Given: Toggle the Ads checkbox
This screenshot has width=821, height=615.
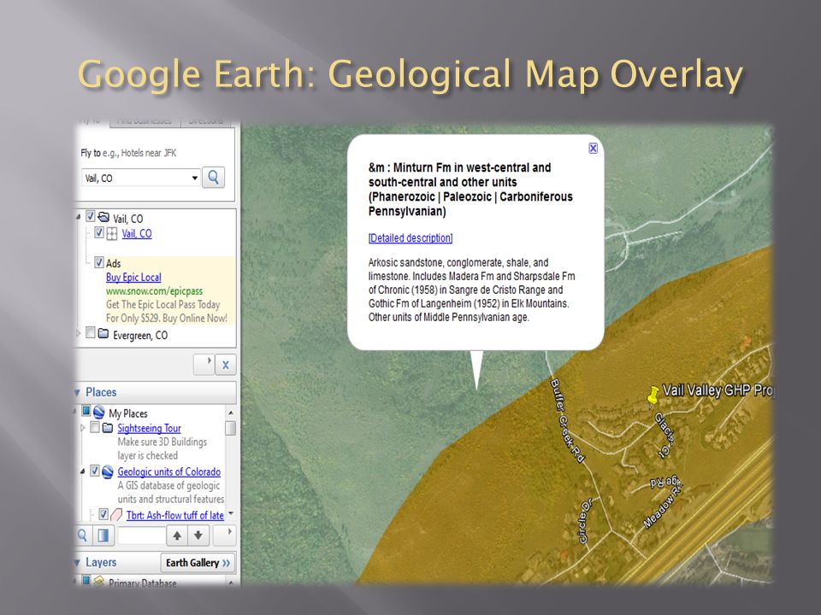Looking at the screenshot, I should point(99,262).
